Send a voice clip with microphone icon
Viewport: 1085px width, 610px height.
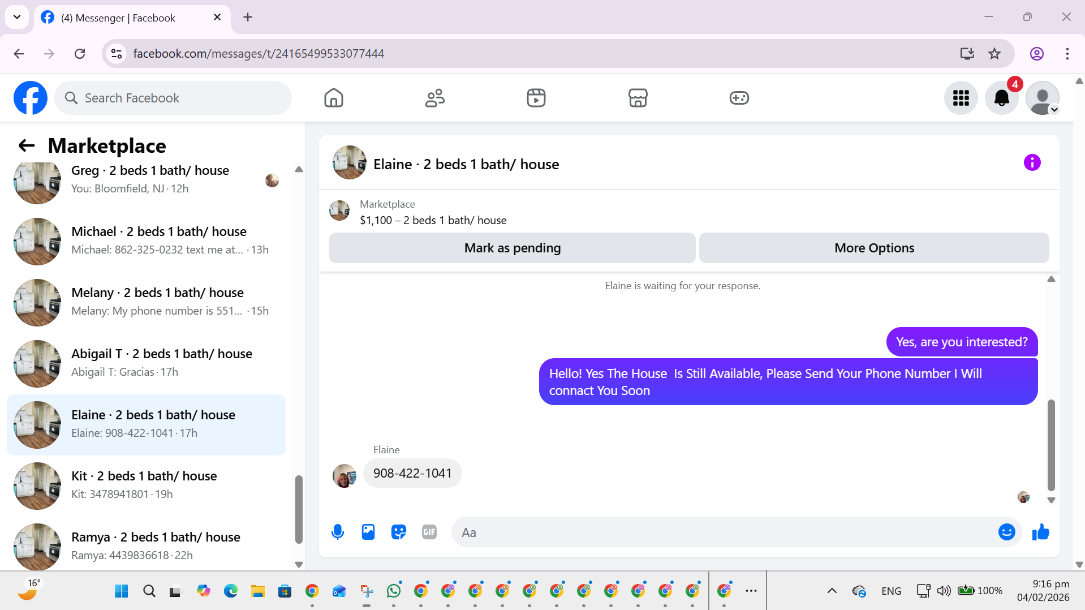point(338,532)
